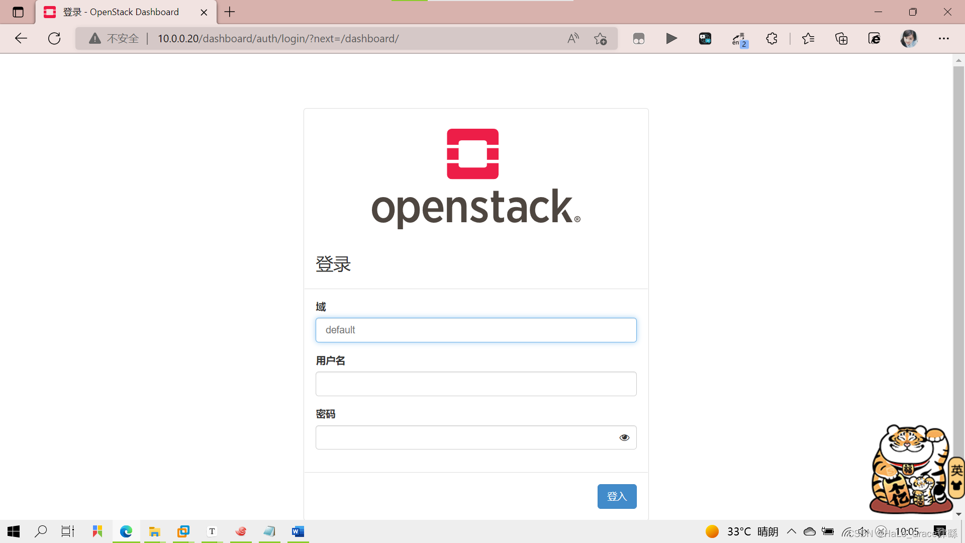Open Microsoft Word on taskbar
The image size is (965, 543).
click(x=298, y=531)
